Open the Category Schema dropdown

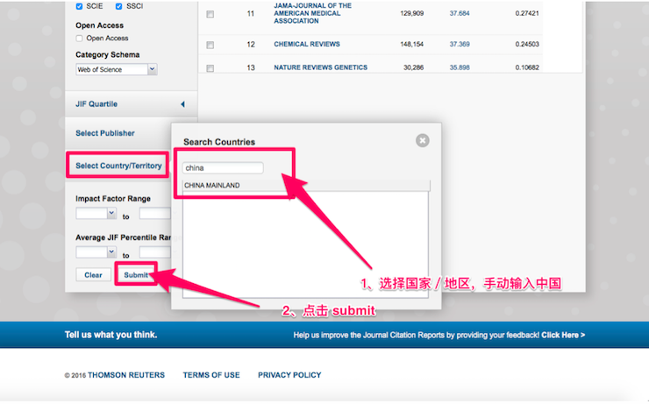tap(117, 69)
